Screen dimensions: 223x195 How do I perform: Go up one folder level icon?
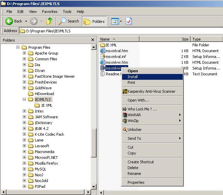[x=49, y=21]
